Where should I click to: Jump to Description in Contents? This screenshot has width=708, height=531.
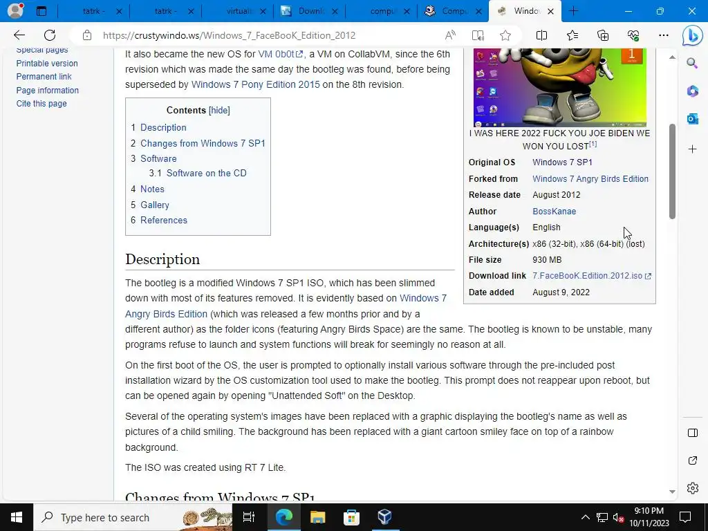pyautogui.click(x=163, y=127)
